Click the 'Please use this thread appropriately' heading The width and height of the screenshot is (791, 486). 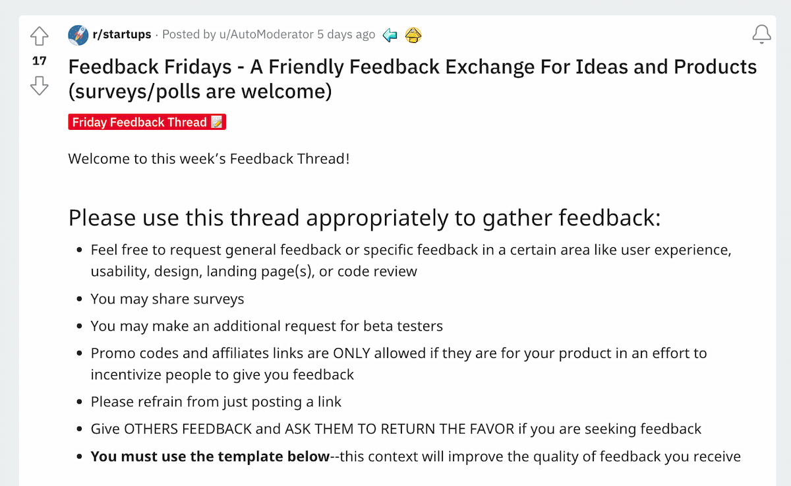[x=364, y=218]
